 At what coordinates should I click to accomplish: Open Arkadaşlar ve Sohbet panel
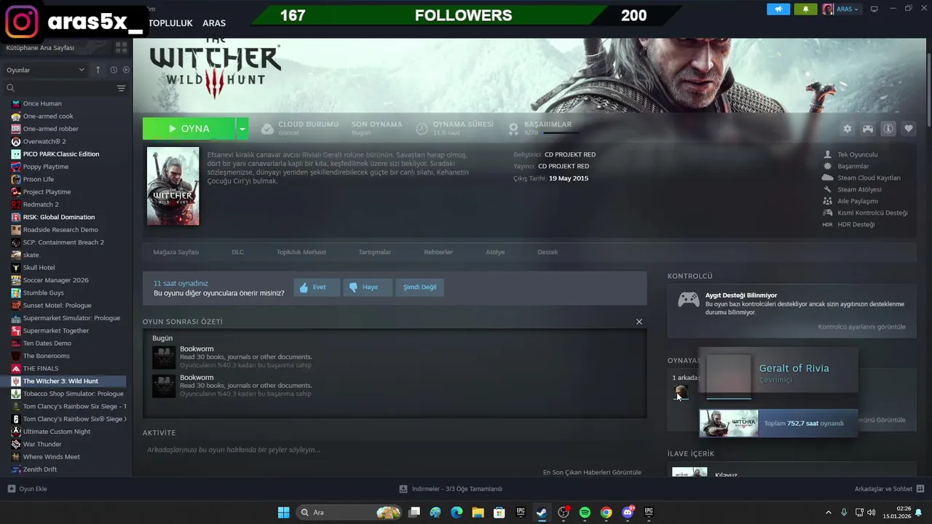pos(889,489)
